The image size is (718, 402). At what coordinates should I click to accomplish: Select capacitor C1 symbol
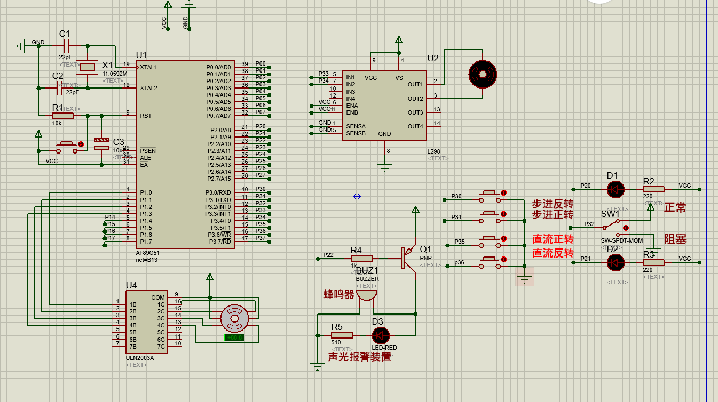(65, 46)
